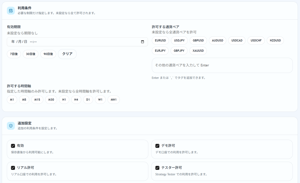The height and width of the screenshot is (183, 300).
Task: Choose the 30日後 expiry preset
Action: (x=30, y=54)
